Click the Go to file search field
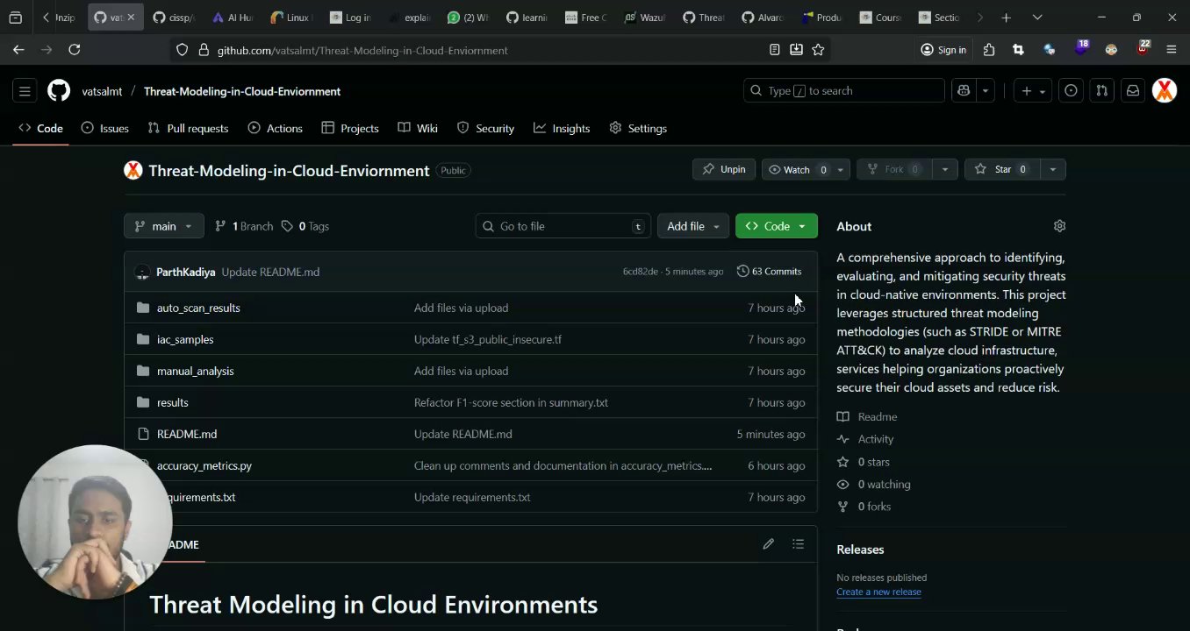1190x631 pixels. point(563,226)
